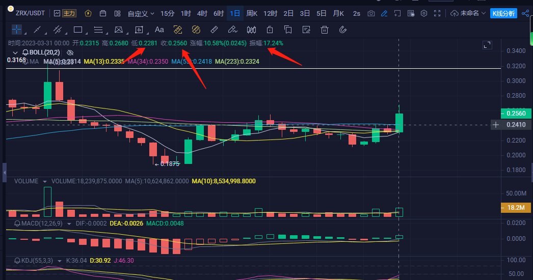Take a chart snapshot with camera icon

pos(371,13)
